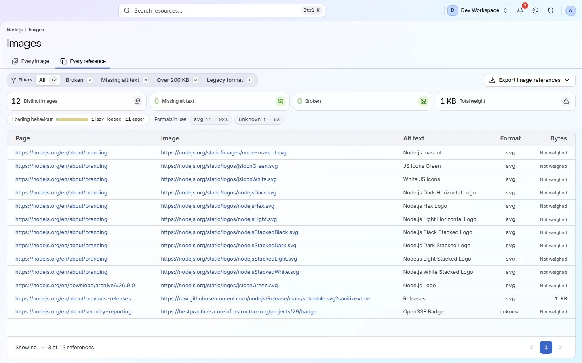This screenshot has width=582, height=363.
Task: Open the nodejsStackedLight.svg image link
Action: pos(229,259)
